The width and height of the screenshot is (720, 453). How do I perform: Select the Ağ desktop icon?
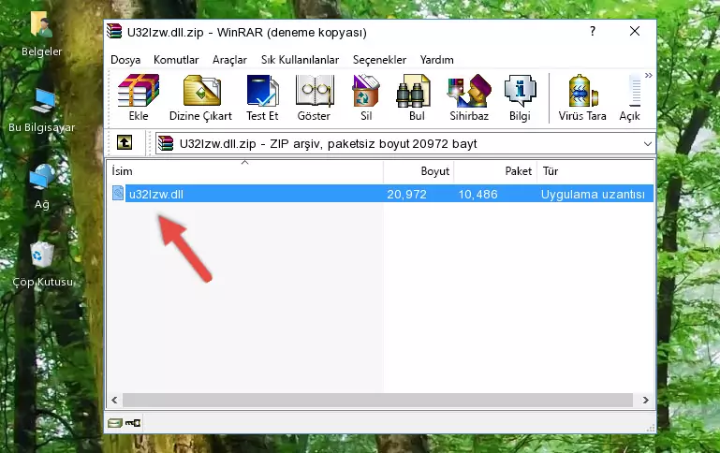(x=42, y=187)
